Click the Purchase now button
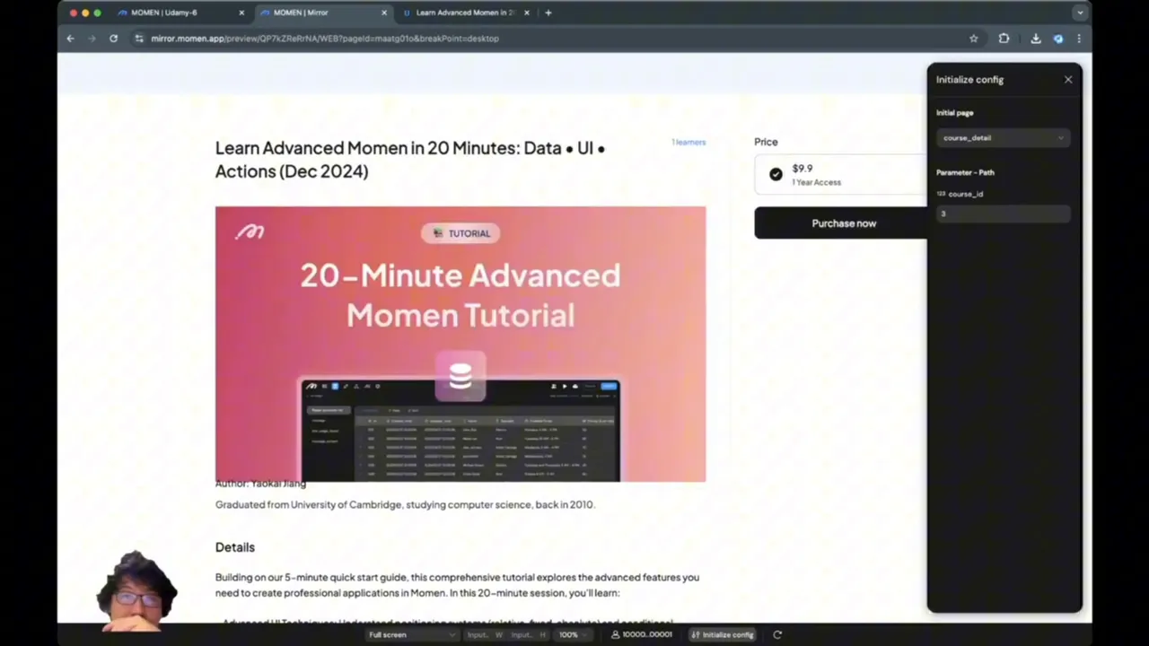Screen dimensions: 1149x646 [844, 223]
